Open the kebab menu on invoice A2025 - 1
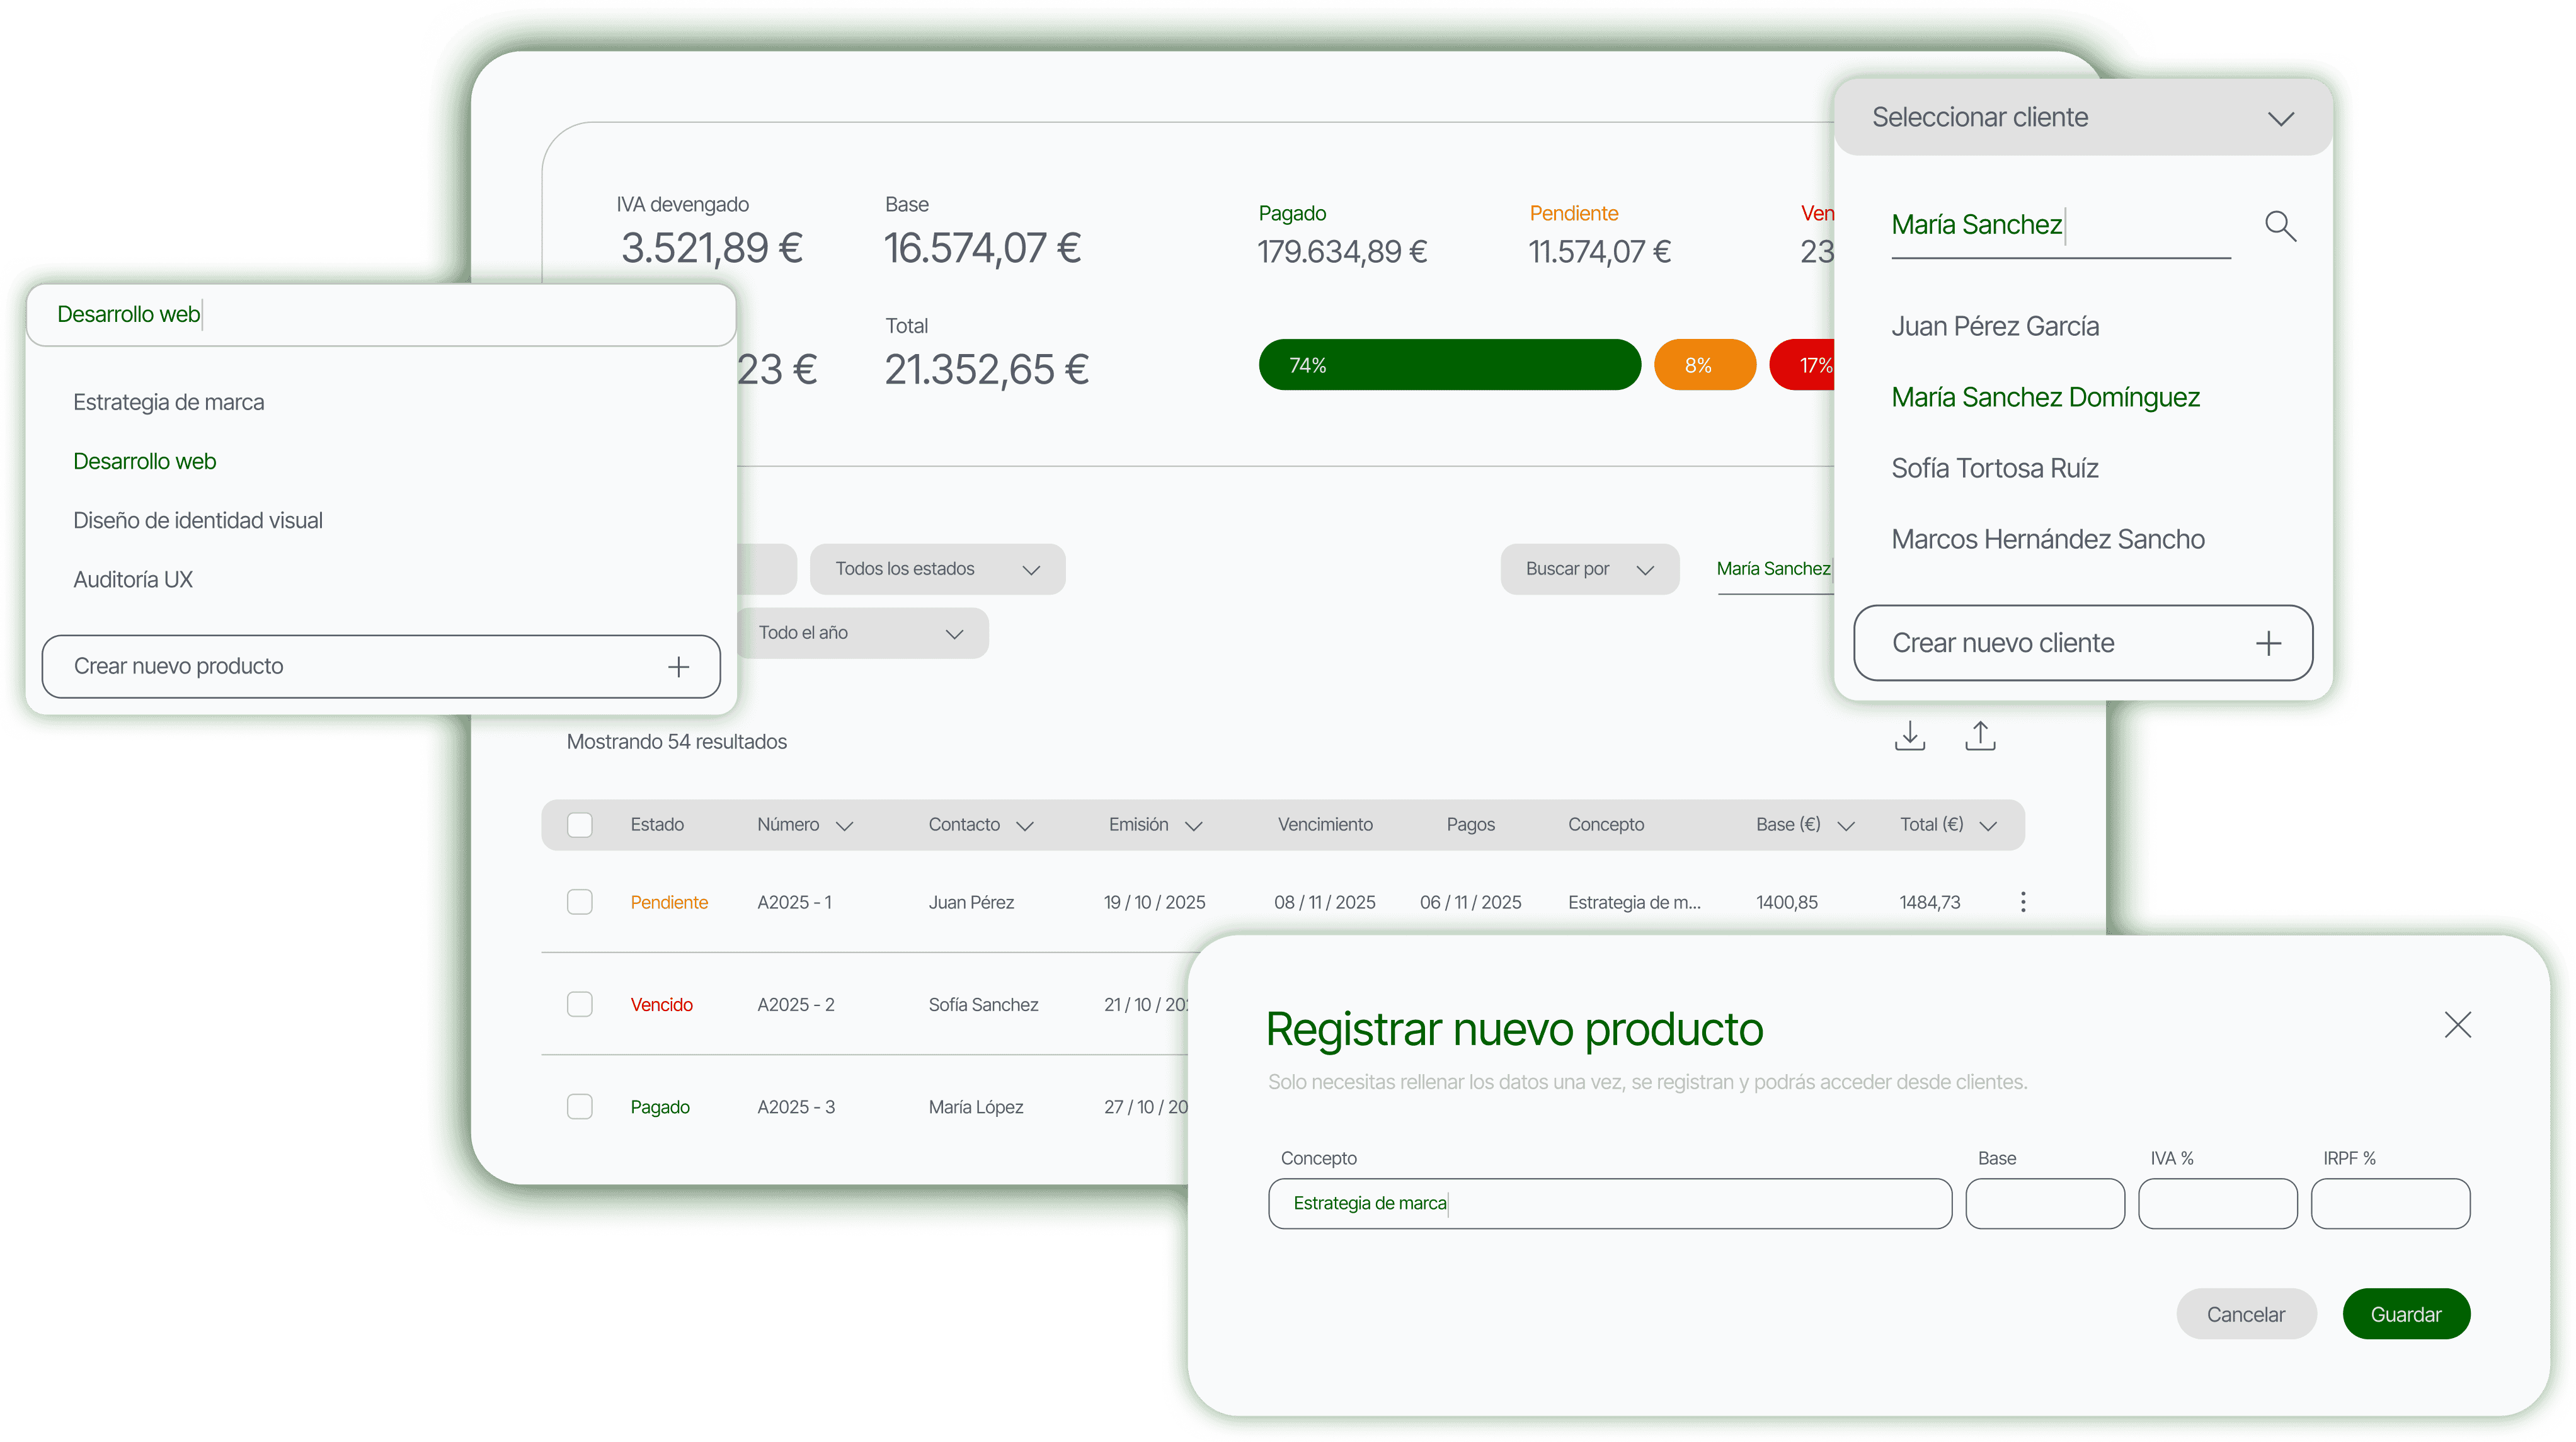Image resolution: width=2576 pixels, height=1442 pixels. tap(2023, 901)
